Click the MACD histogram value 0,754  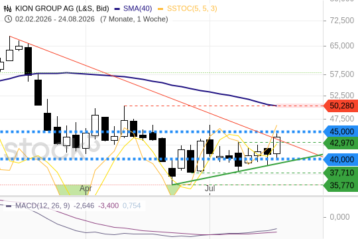point(131,206)
